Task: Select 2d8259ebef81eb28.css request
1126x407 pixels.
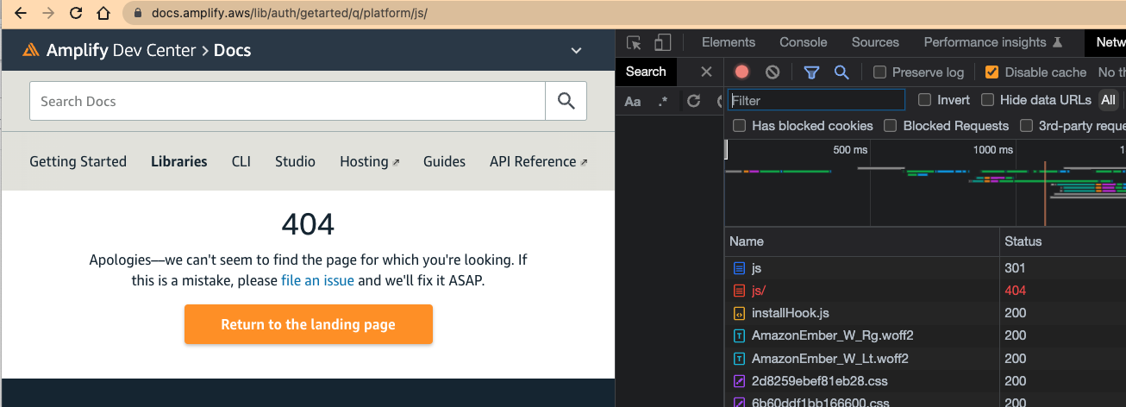Action: 925,380
